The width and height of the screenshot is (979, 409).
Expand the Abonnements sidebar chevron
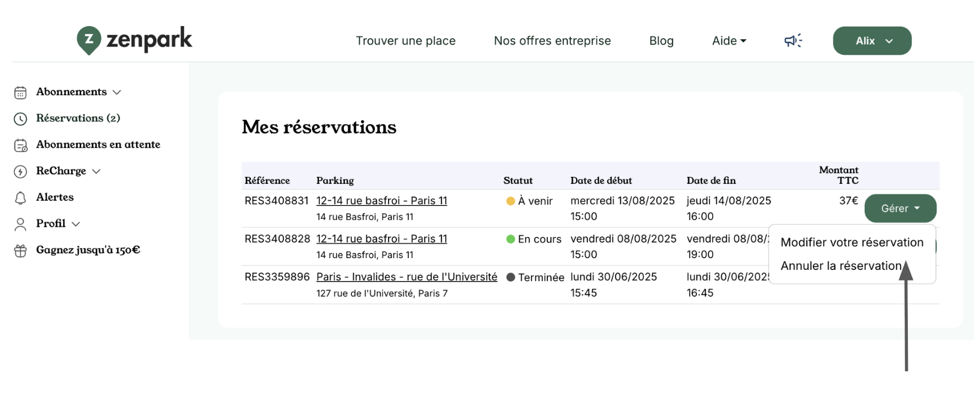pyautogui.click(x=117, y=92)
